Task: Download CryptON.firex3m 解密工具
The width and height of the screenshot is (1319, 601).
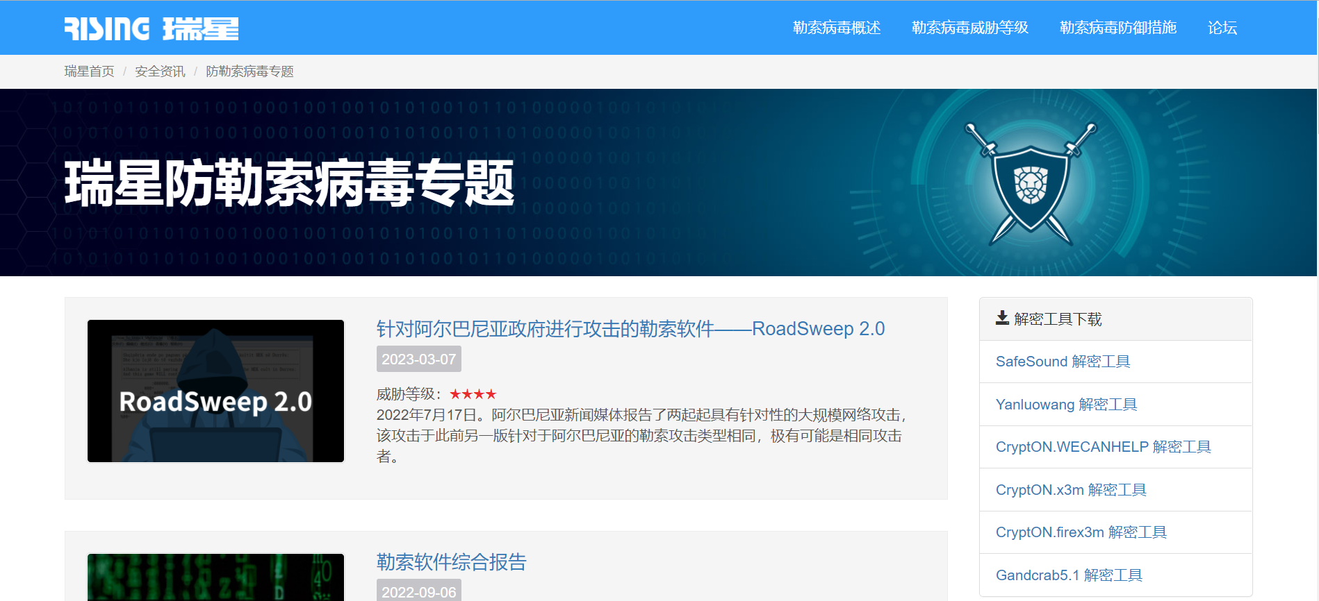Action: click(1081, 532)
